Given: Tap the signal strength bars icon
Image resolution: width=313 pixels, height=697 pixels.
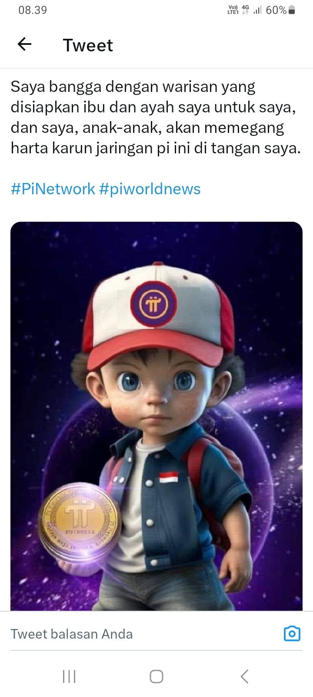Looking at the screenshot, I should (257, 10).
